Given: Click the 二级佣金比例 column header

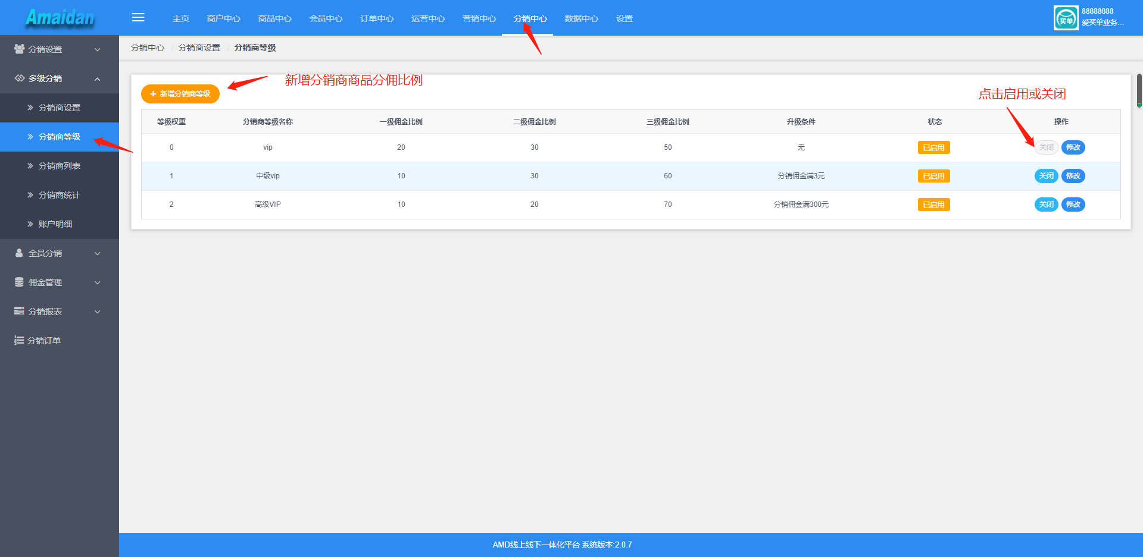Looking at the screenshot, I should pyautogui.click(x=535, y=122).
